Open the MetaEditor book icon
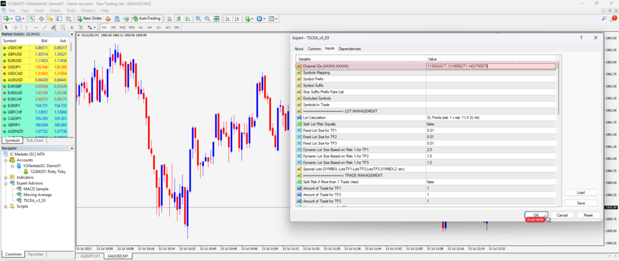 (x=108, y=19)
